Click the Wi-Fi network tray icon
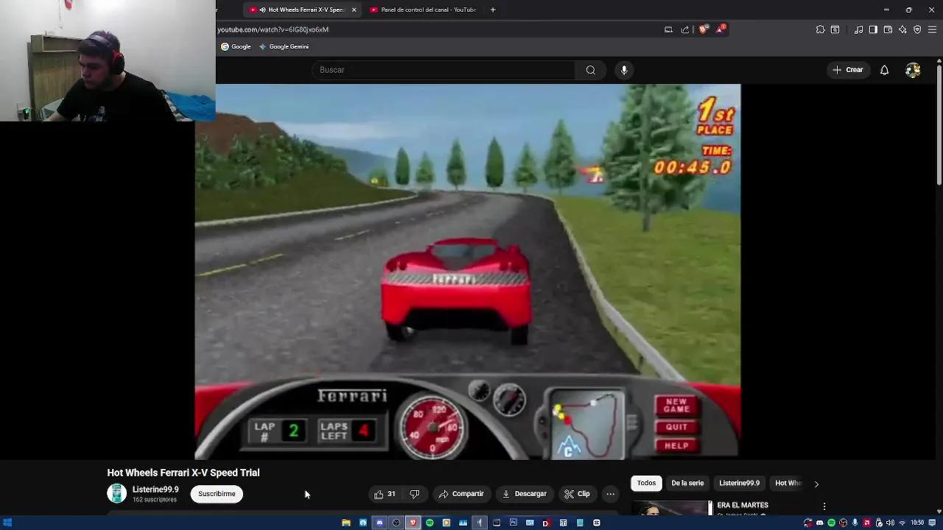Viewport: 943px width, 530px height. 902,523
